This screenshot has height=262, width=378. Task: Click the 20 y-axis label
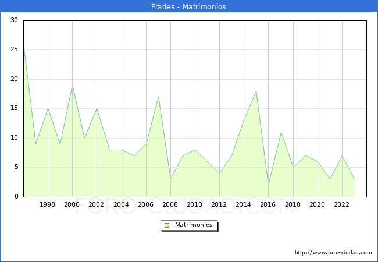coord(14,79)
